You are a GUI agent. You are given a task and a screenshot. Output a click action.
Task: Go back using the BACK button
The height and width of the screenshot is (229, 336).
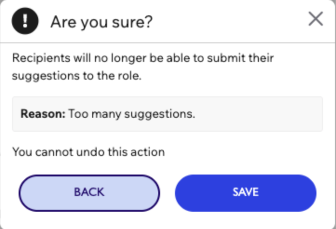click(89, 193)
